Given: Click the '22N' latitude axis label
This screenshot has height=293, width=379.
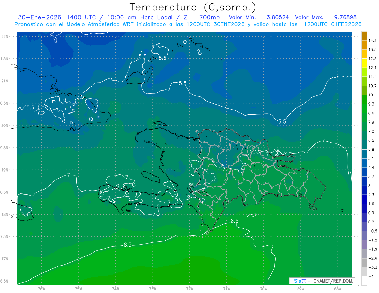Looking at the screenshot, I should (x=5, y=37).
